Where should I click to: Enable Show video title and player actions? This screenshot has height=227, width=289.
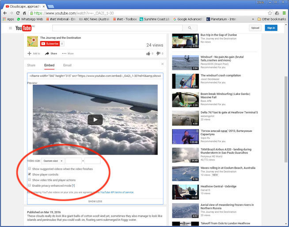pos(30,180)
